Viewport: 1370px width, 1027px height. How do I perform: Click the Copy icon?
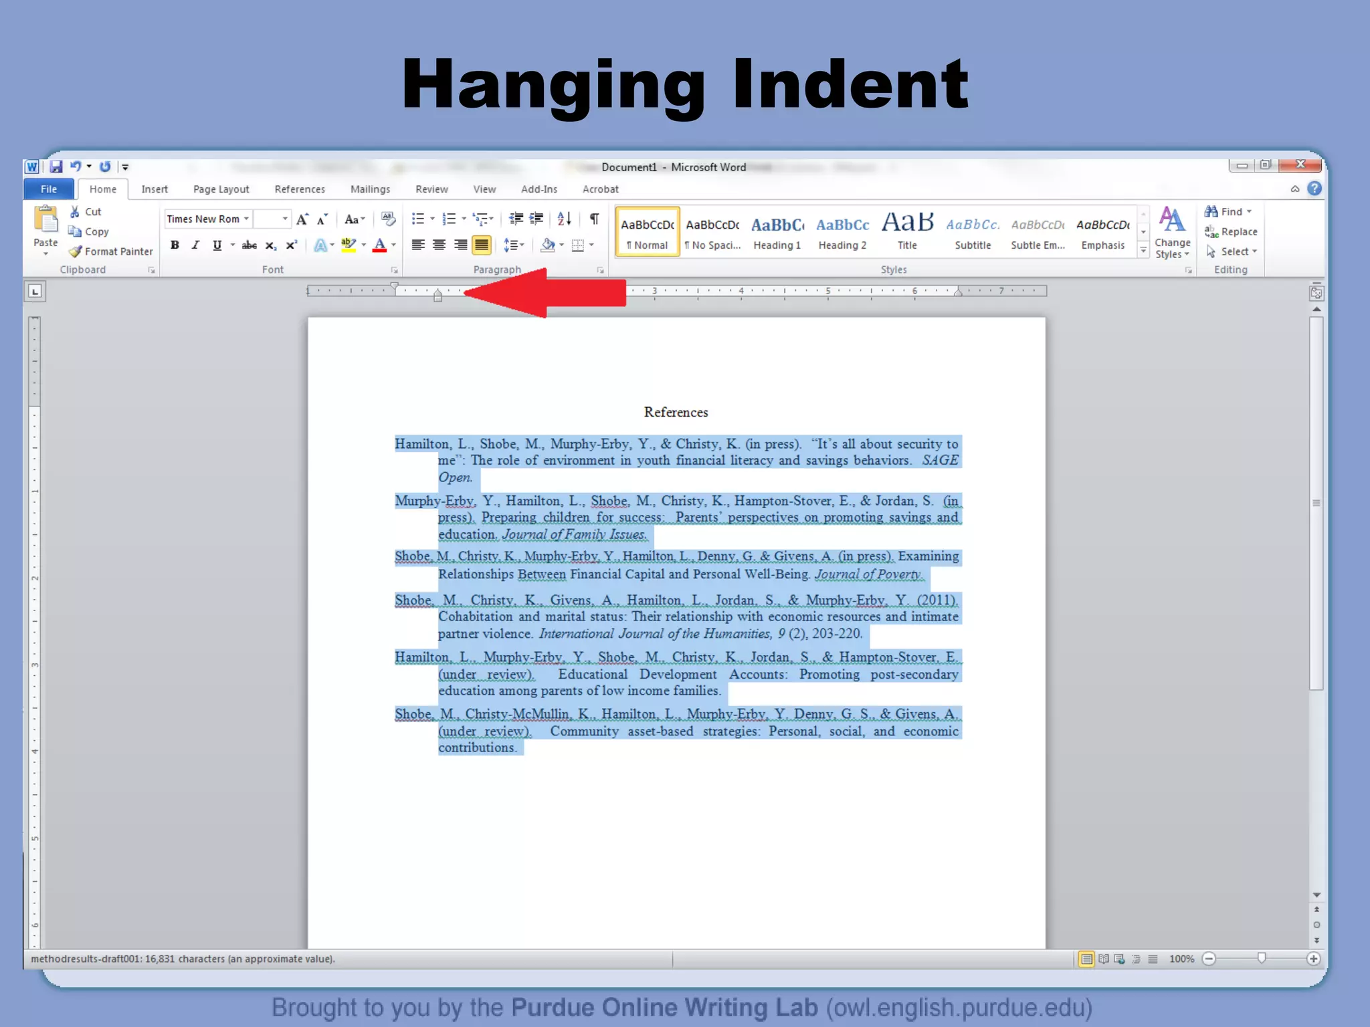click(75, 231)
